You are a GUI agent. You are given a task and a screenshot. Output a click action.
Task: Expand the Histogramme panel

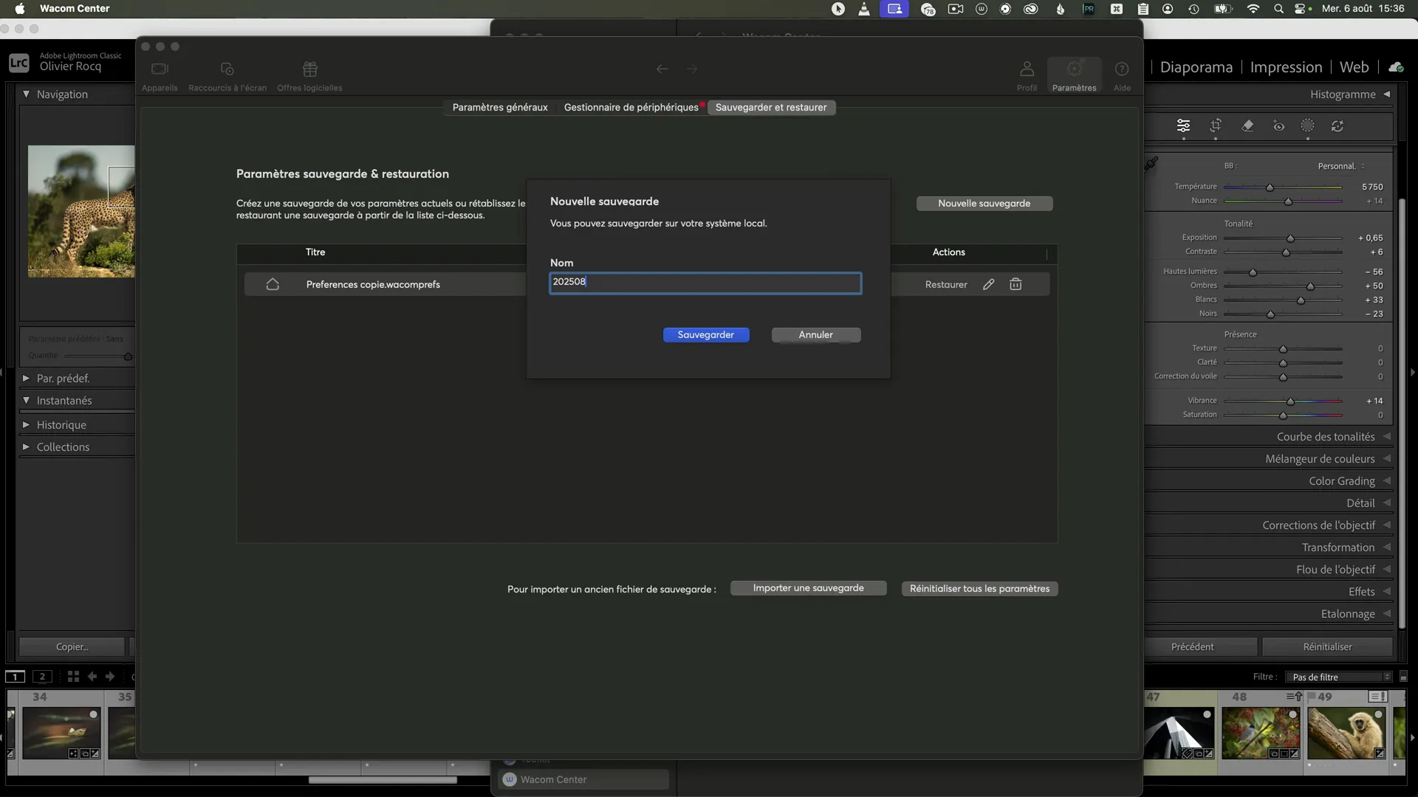(1386, 94)
